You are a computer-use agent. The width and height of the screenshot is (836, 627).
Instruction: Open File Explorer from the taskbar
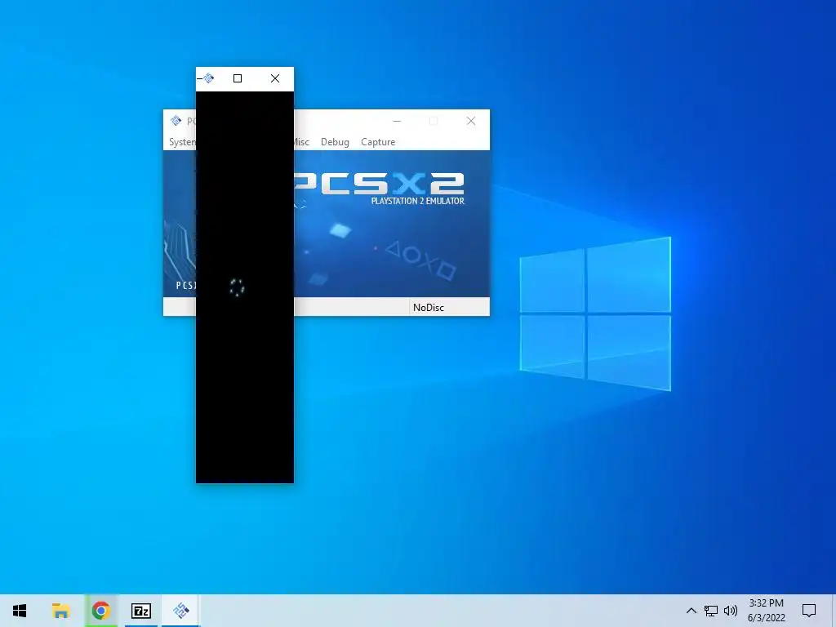point(60,611)
